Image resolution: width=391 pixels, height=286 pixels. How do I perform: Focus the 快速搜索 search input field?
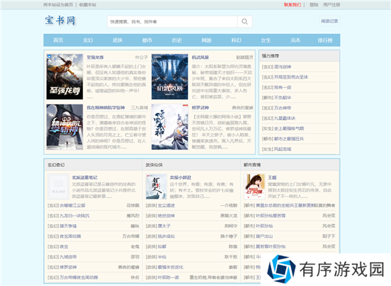172,21
